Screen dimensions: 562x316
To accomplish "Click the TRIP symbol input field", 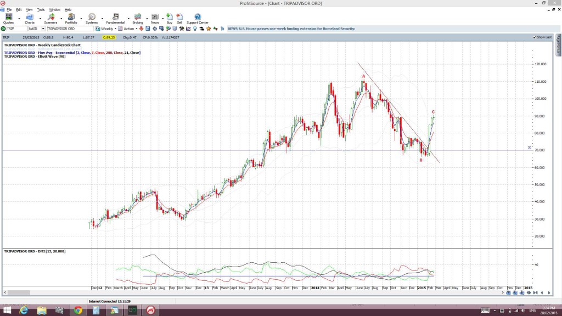I will (x=17, y=29).
